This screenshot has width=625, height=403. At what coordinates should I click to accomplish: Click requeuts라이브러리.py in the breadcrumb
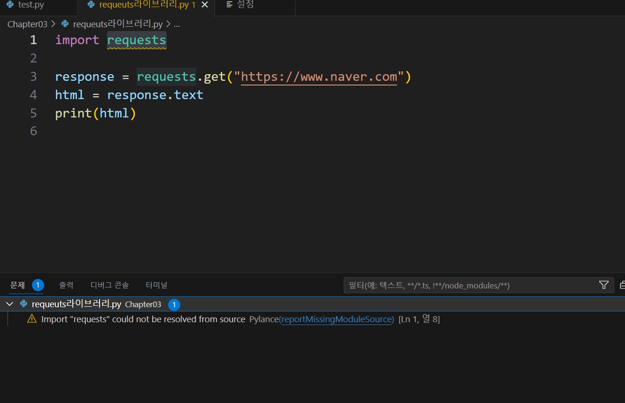click(118, 24)
